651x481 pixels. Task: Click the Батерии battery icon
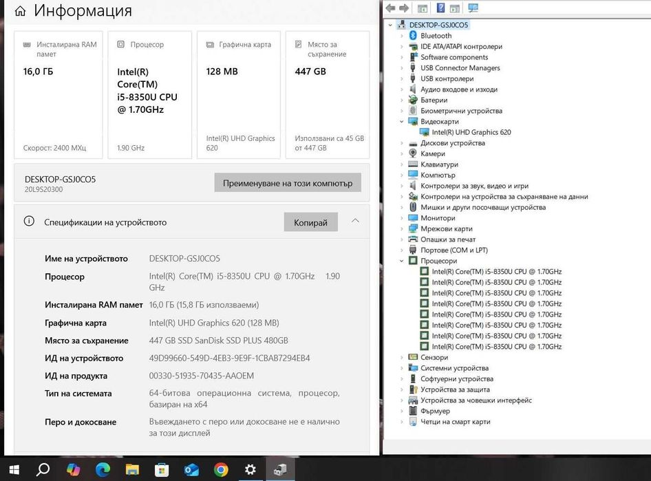[413, 100]
